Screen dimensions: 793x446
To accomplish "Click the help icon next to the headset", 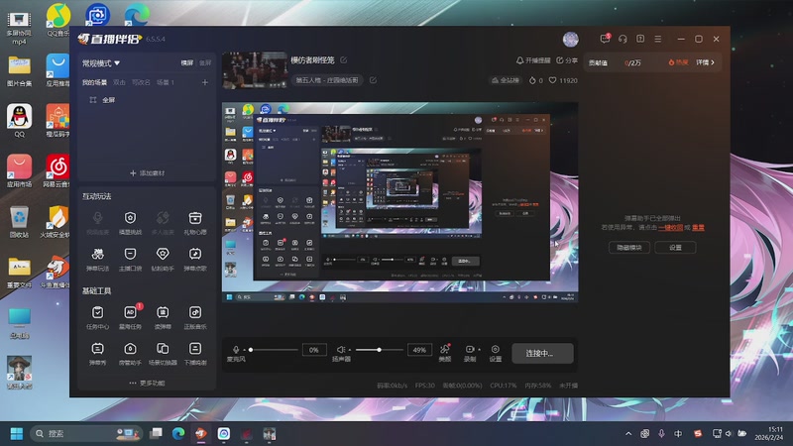I will [x=640, y=39].
